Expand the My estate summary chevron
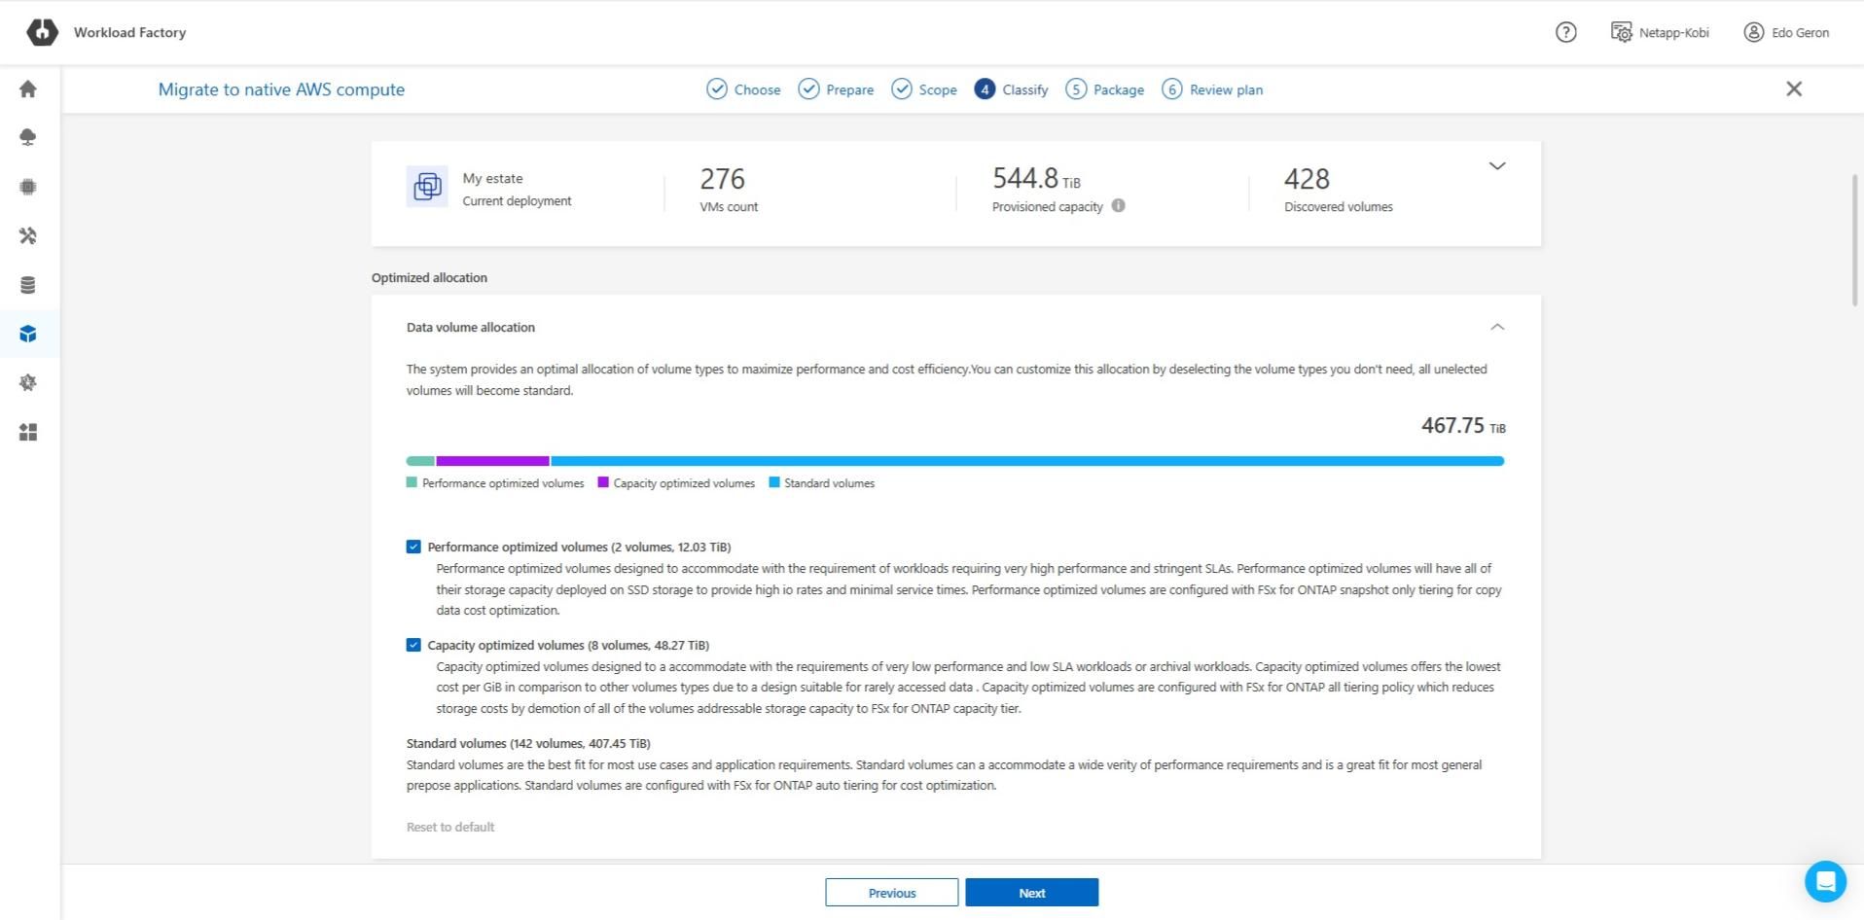This screenshot has width=1864, height=920. click(x=1497, y=166)
